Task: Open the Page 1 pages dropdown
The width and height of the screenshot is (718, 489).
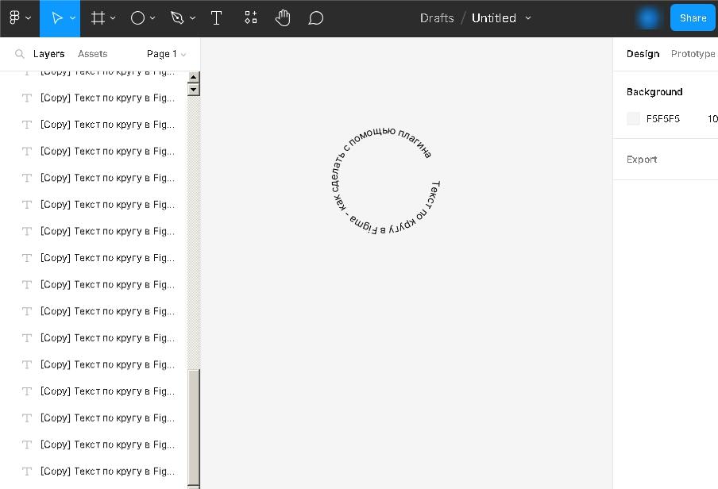Action: point(166,54)
